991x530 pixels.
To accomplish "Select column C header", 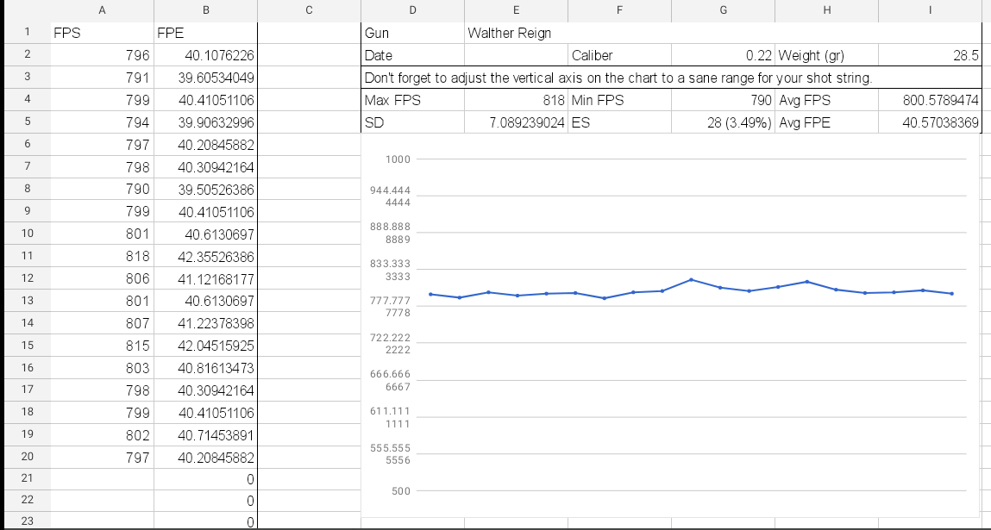I will click(309, 10).
